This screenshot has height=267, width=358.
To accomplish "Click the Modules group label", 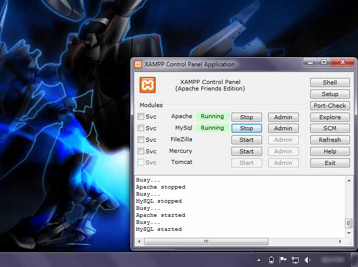I will click(151, 105).
